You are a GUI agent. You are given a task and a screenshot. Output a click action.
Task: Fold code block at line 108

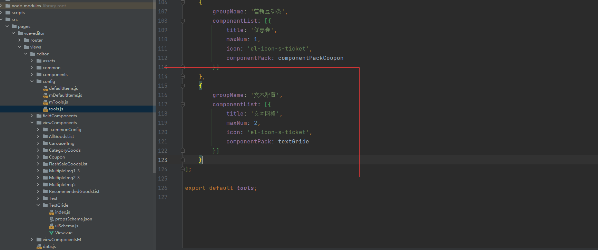(x=183, y=21)
